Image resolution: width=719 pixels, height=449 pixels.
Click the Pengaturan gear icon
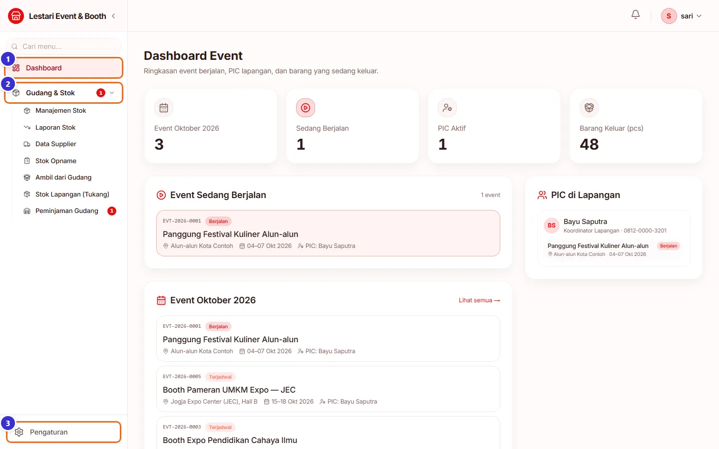(x=19, y=432)
